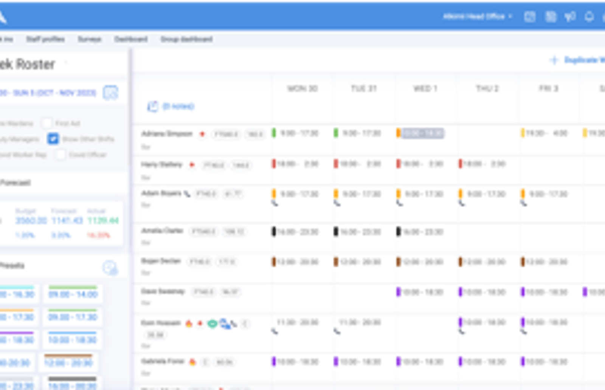Select the highlighted Wednesday shift of Adriana Simpson
Image resolution: width=605 pixels, height=390 pixels.
(x=423, y=133)
